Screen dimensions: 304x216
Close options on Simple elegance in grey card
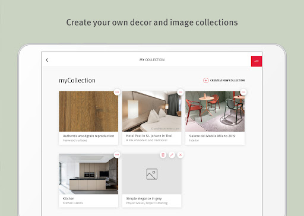click(180, 155)
